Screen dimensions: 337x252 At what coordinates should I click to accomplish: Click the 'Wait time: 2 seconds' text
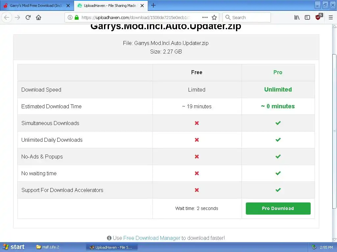197,208
